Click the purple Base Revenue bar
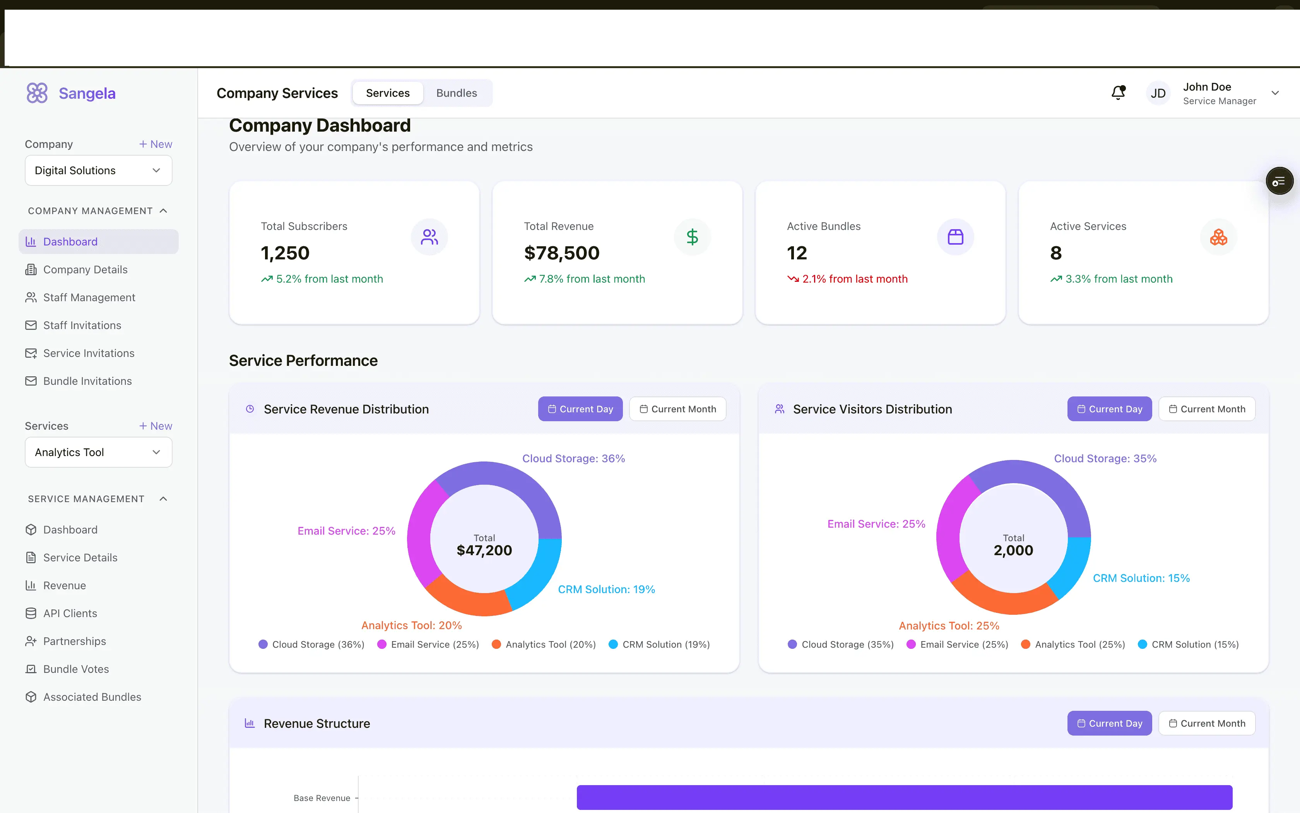The height and width of the screenshot is (813, 1300). click(904, 797)
